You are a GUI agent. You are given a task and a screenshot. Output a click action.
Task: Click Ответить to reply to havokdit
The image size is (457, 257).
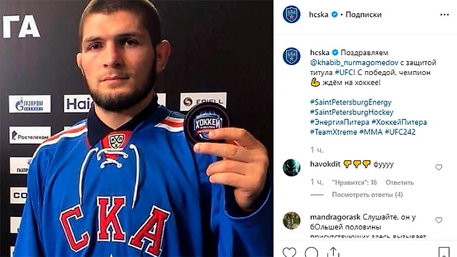(399, 182)
